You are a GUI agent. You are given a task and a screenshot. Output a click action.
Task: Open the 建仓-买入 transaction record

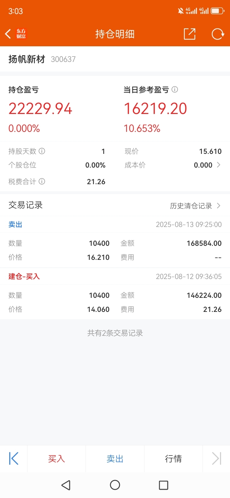click(115, 294)
